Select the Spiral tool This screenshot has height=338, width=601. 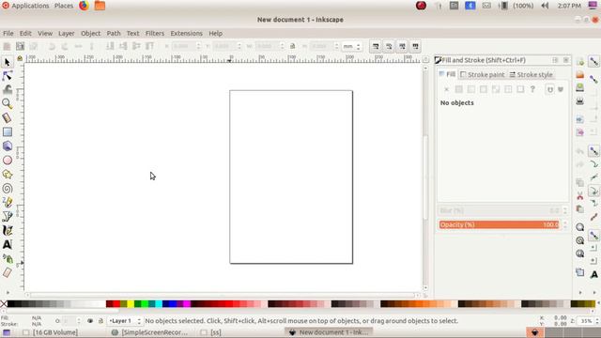pos(7,189)
